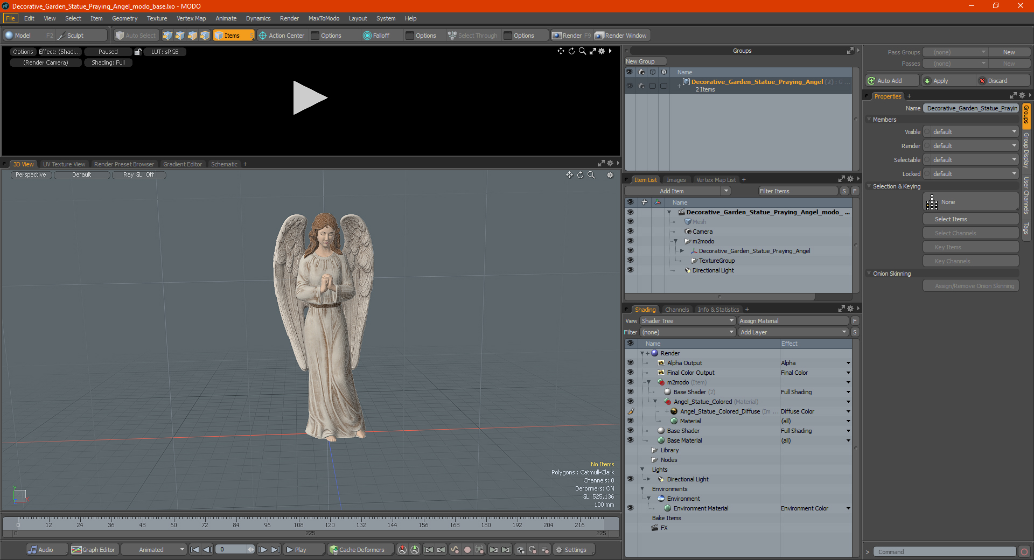
Task: Click the New Group button
Action: [645, 61]
